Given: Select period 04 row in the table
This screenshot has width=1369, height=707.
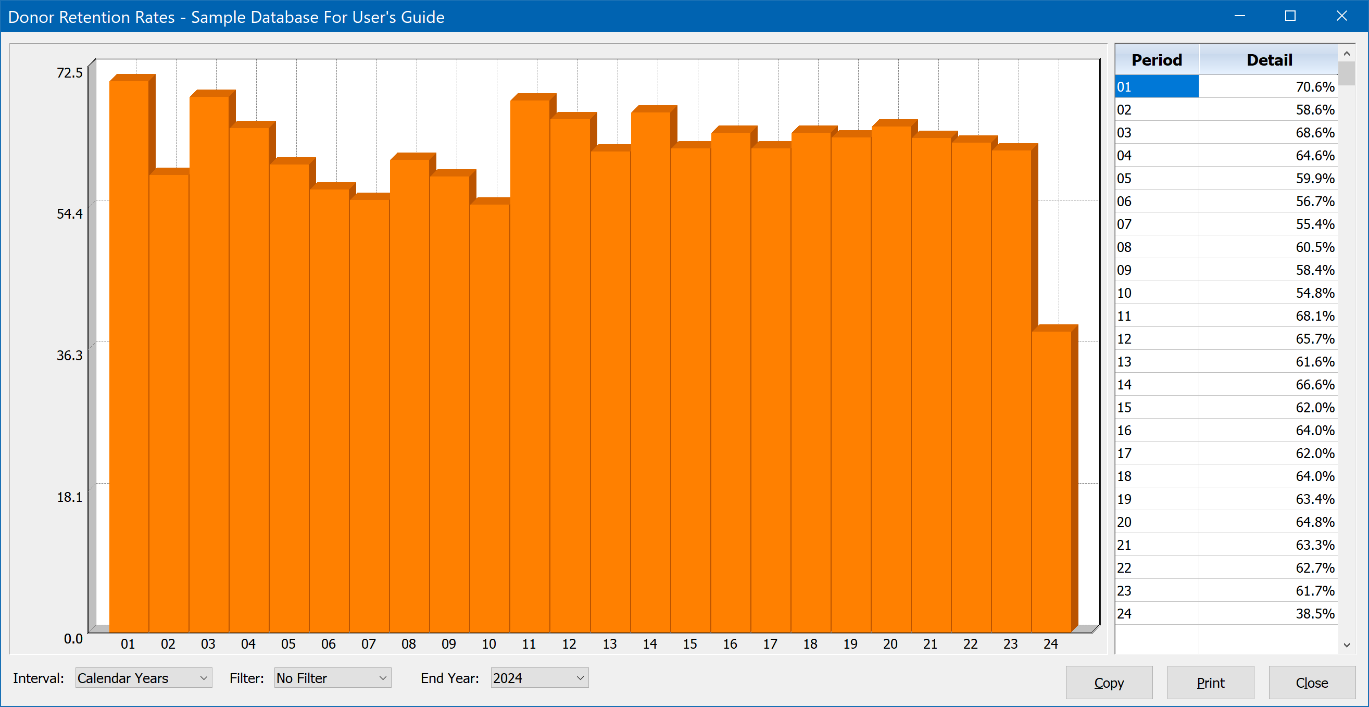Looking at the screenshot, I should click(x=1226, y=155).
